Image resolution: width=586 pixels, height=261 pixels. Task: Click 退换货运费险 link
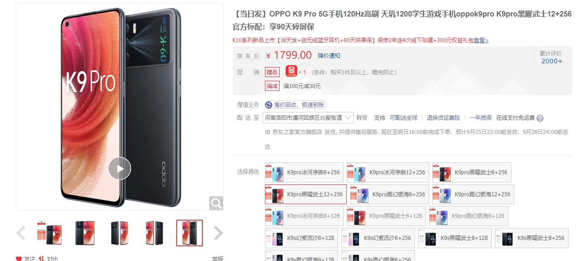pos(443,118)
